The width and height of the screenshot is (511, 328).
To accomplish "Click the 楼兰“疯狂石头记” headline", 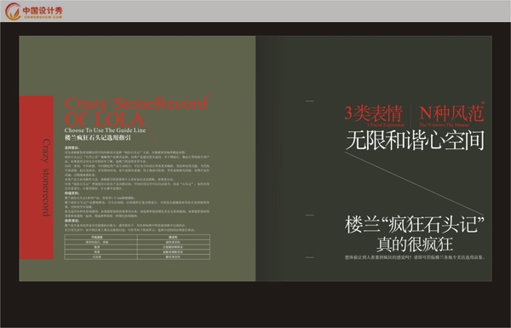I will (x=415, y=225).
